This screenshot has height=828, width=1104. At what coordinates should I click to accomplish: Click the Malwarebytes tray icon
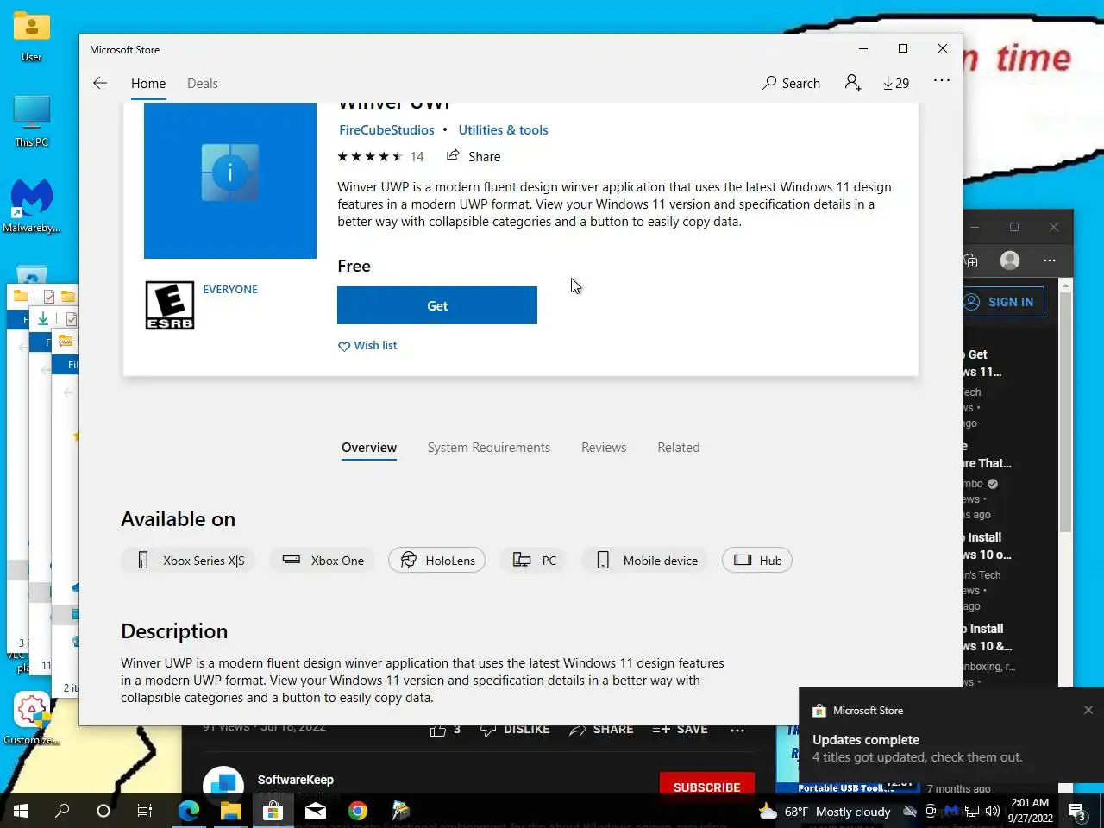pyautogui.click(x=951, y=812)
